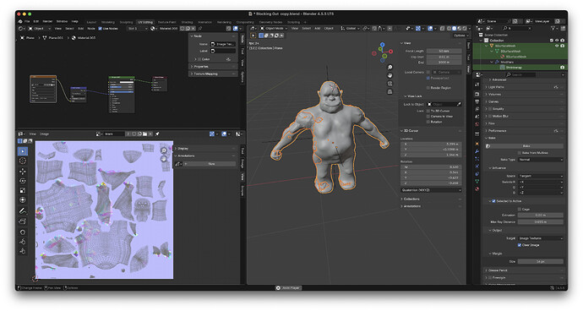
Task: Click the zoom magnifier in UV image editor
Action: tap(164, 150)
